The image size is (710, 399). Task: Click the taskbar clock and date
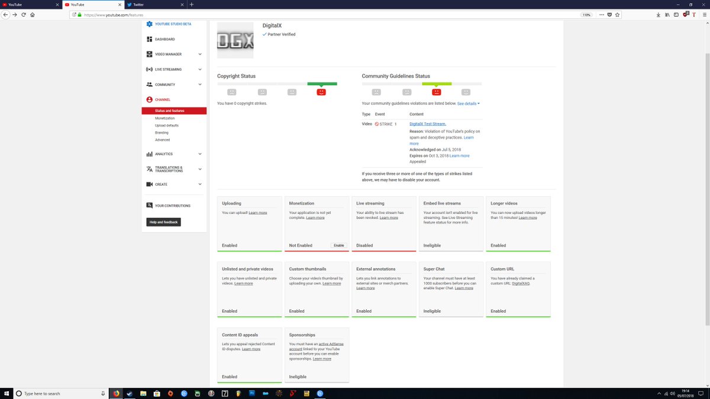[x=685, y=393]
